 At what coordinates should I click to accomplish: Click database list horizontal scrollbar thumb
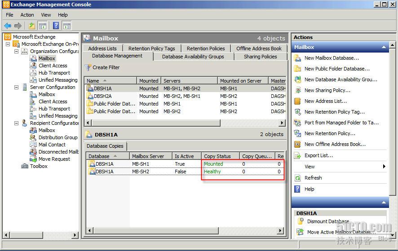click(x=156, y=123)
